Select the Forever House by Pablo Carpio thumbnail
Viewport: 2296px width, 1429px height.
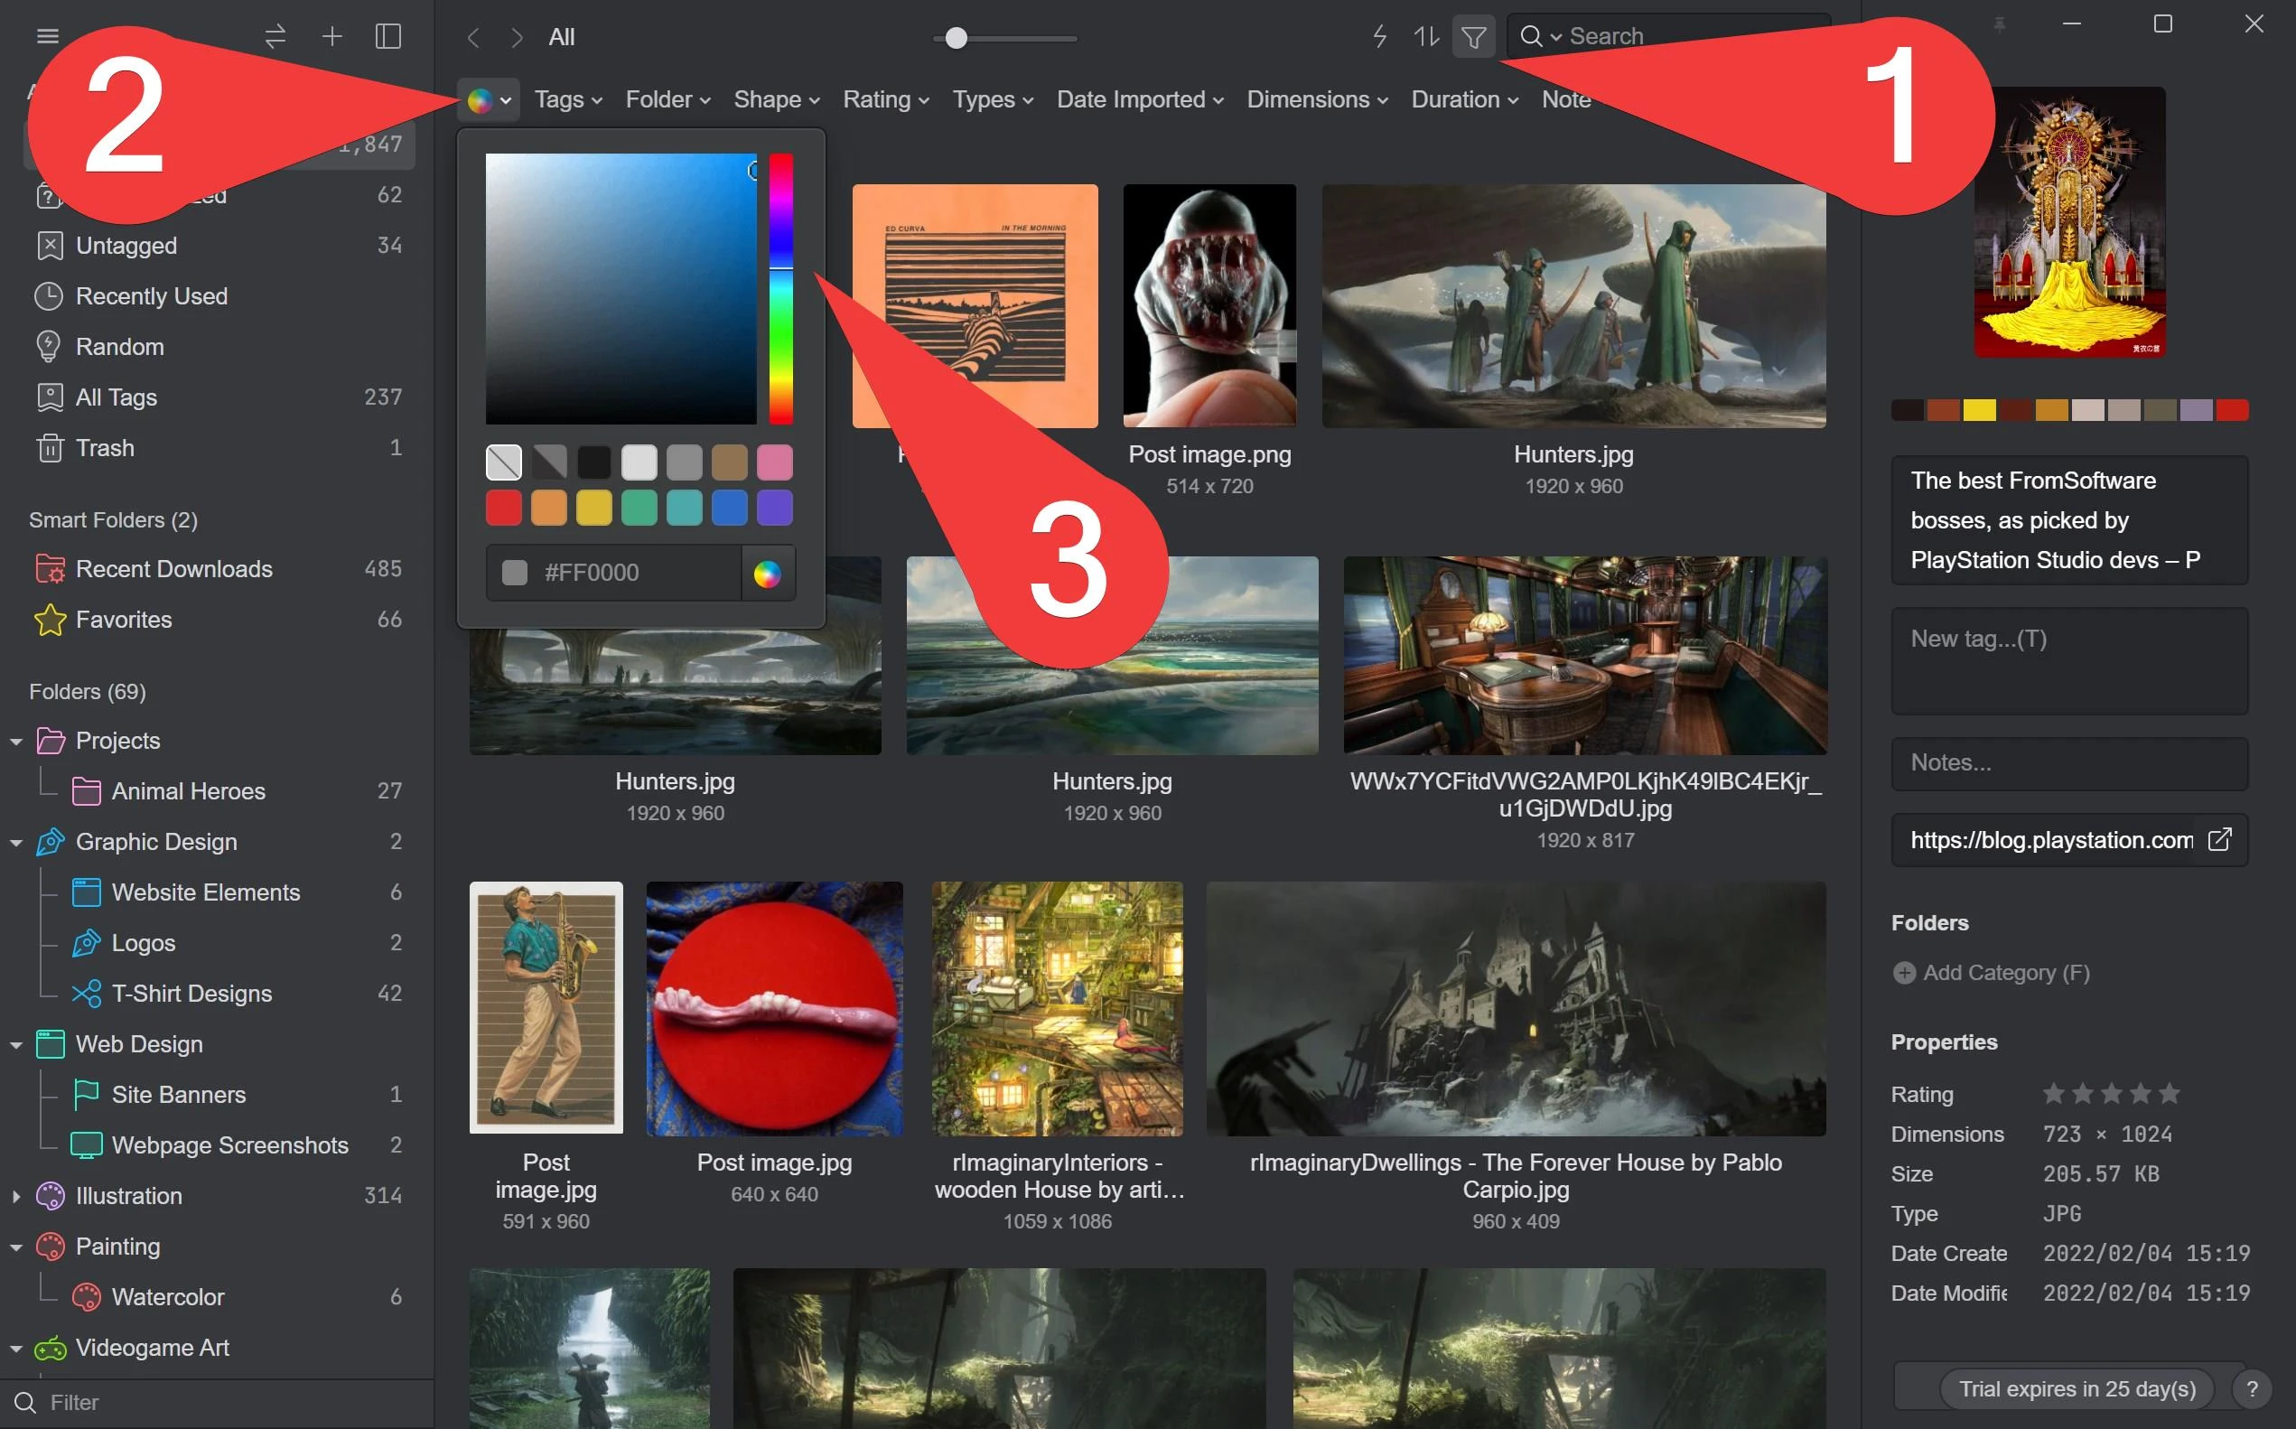pos(1517,1008)
